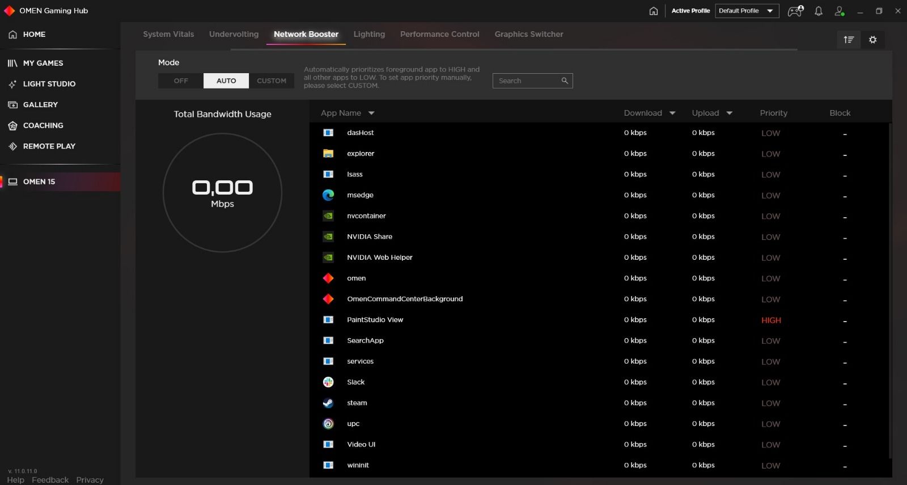
Task: Change priority LOW for Slack
Action: point(771,383)
